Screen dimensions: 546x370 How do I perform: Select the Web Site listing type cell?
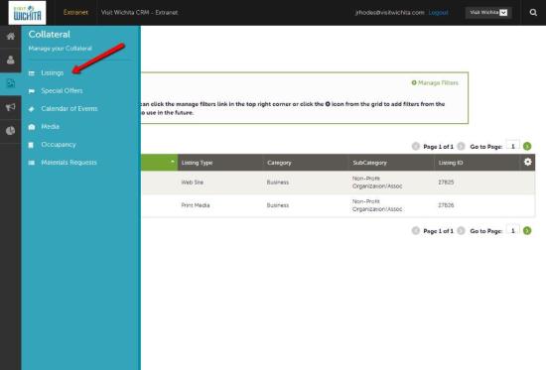[193, 183]
